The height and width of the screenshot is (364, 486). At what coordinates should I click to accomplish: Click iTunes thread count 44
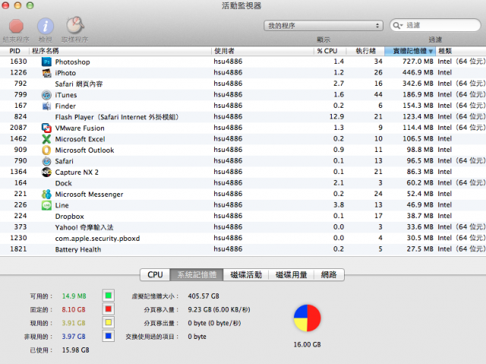coord(378,94)
